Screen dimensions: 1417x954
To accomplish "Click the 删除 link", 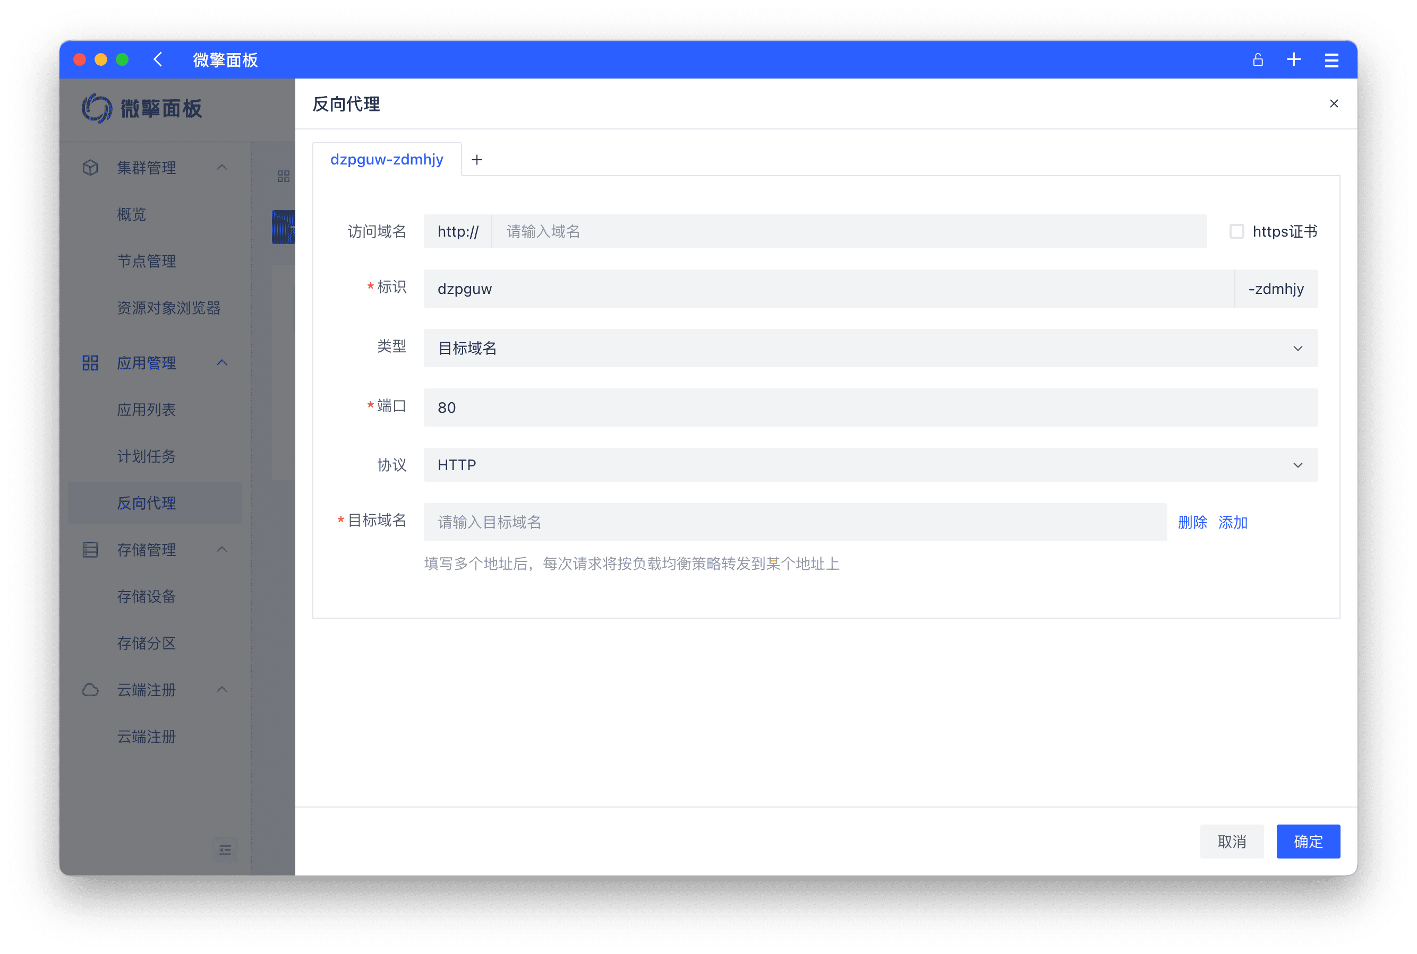I will coord(1192,522).
